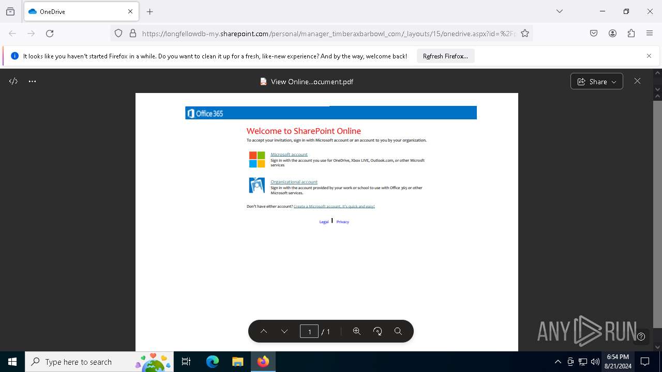Rotate the PDF document

[x=378, y=332]
